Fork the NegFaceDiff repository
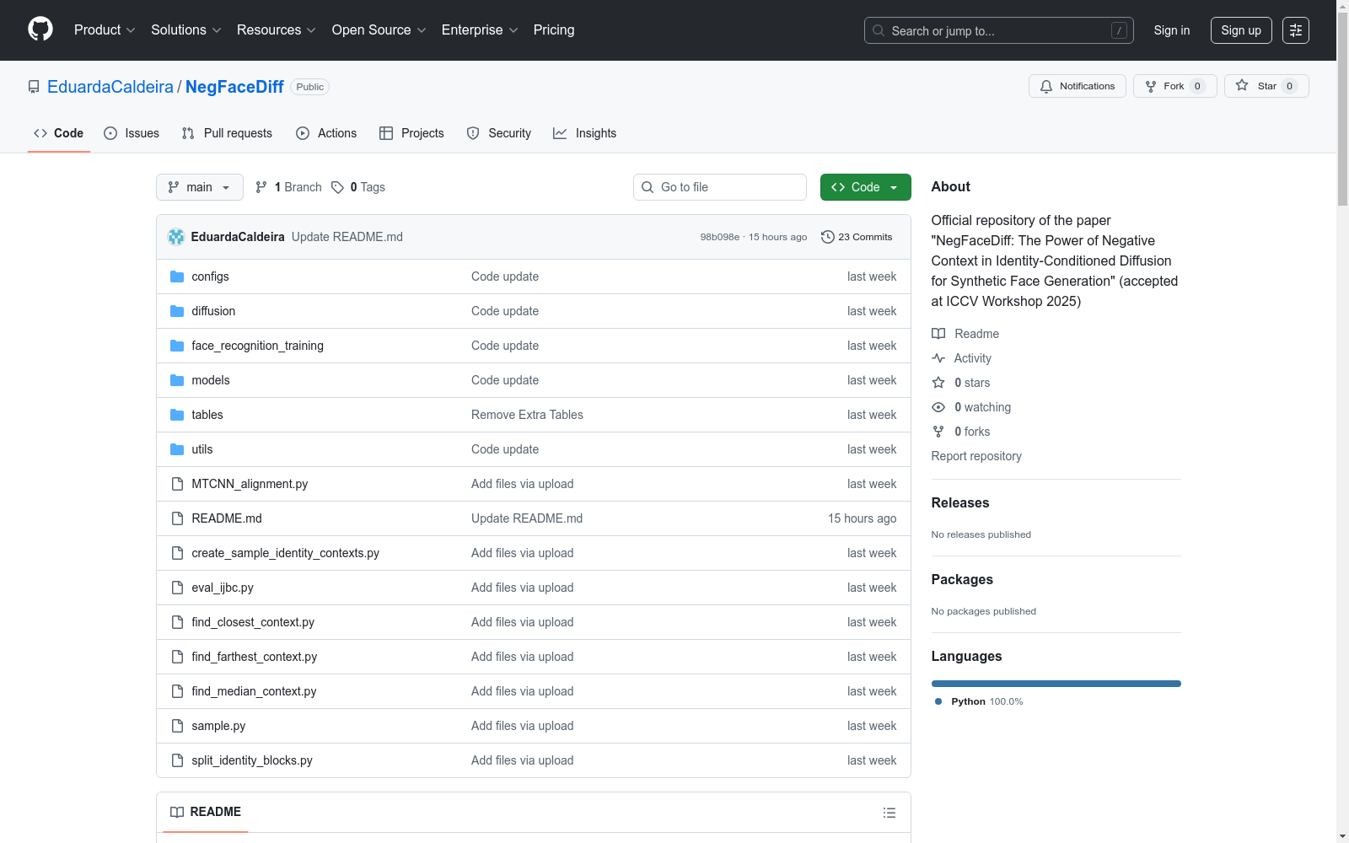 [1174, 86]
